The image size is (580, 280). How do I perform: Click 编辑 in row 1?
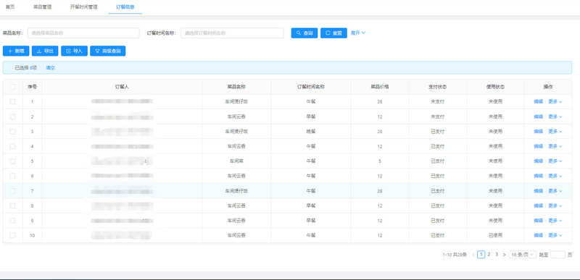[538, 101]
